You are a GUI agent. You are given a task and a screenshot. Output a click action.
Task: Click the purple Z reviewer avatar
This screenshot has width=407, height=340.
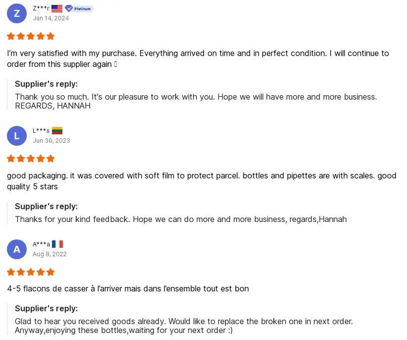tap(17, 13)
